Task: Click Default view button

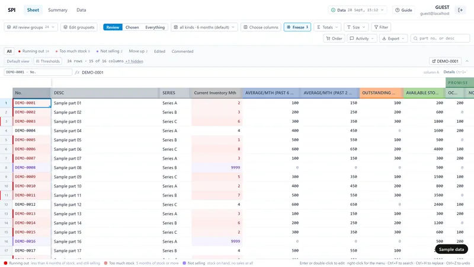Action: tap(18, 61)
